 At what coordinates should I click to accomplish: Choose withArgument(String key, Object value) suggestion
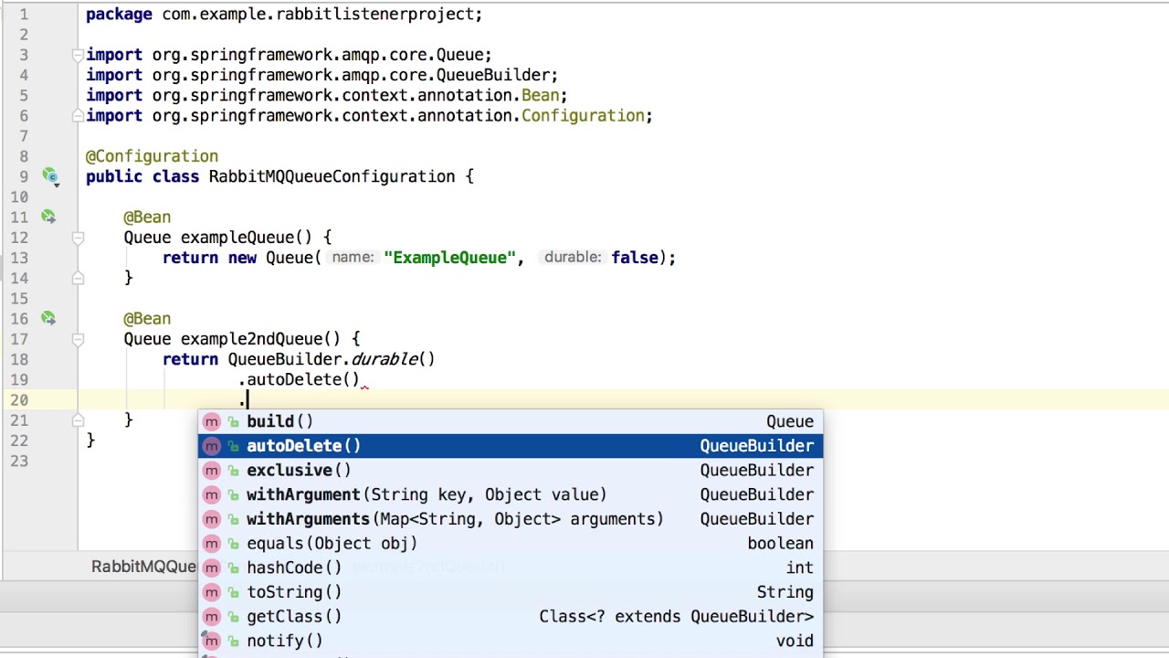pyautogui.click(x=426, y=494)
